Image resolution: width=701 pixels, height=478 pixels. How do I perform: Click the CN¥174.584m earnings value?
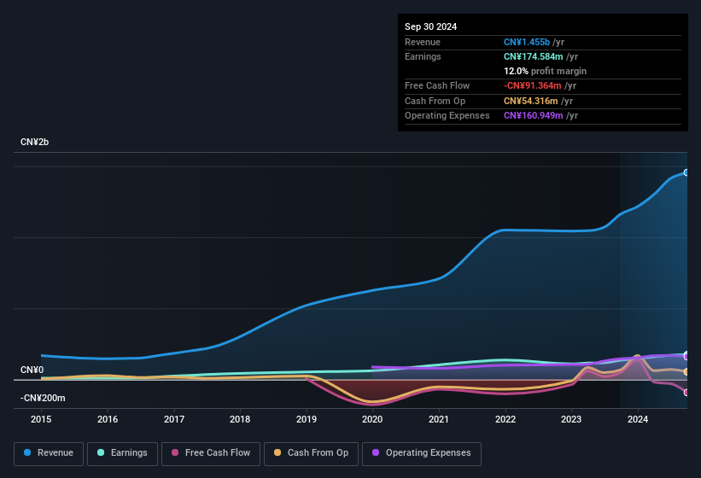point(533,56)
